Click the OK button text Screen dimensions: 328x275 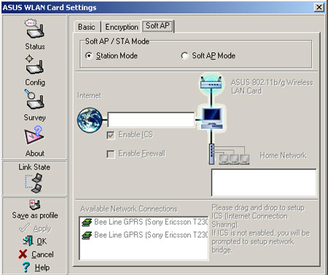pyautogui.click(x=42, y=241)
